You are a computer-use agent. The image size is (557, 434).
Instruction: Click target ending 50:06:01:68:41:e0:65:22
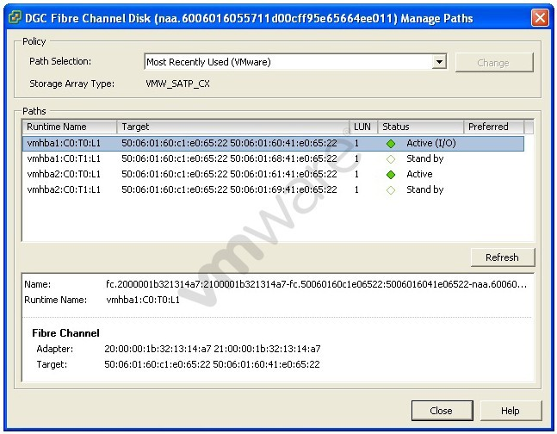tap(229, 158)
